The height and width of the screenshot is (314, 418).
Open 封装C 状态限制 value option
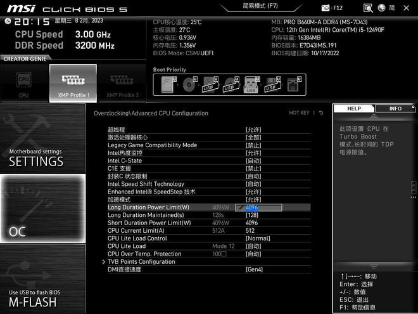[253, 176]
